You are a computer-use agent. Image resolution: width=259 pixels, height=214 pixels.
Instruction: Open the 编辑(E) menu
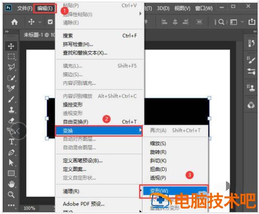click(45, 8)
